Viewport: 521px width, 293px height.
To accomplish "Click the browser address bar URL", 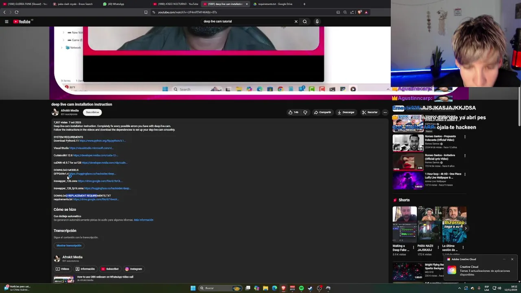I will point(187,12).
